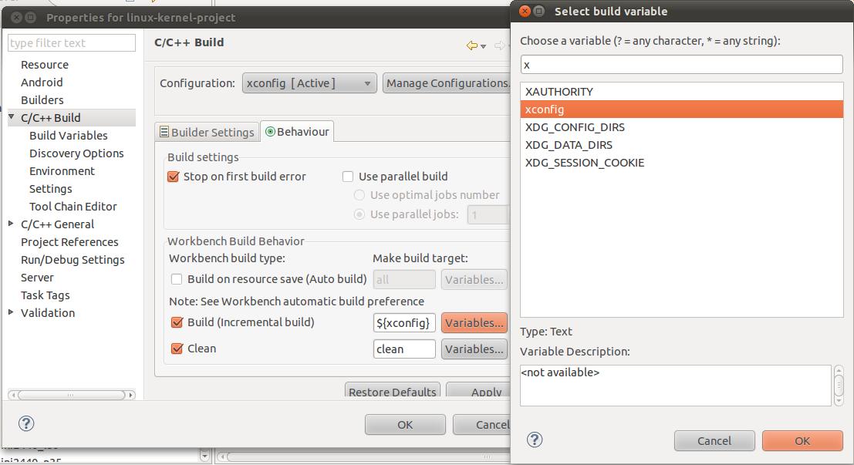Switch to the Builder Settings tab
The image size is (854, 465).
(x=206, y=132)
